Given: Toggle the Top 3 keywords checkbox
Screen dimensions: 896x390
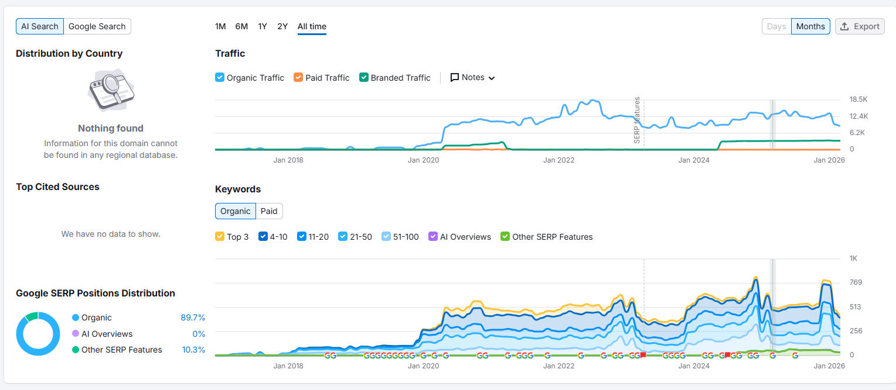Looking at the screenshot, I should point(220,237).
